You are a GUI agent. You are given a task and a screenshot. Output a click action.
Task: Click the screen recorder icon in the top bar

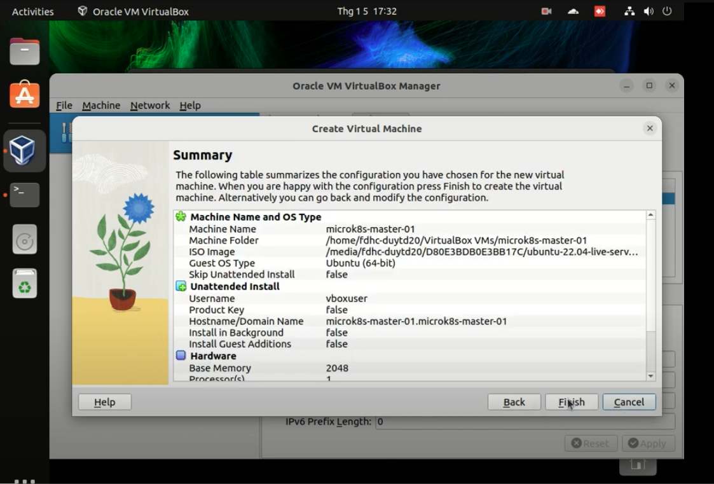546,11
